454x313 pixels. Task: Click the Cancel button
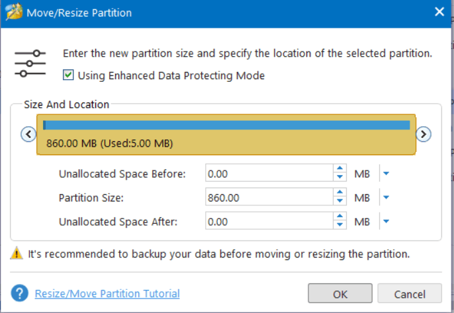tap(410, 293)
